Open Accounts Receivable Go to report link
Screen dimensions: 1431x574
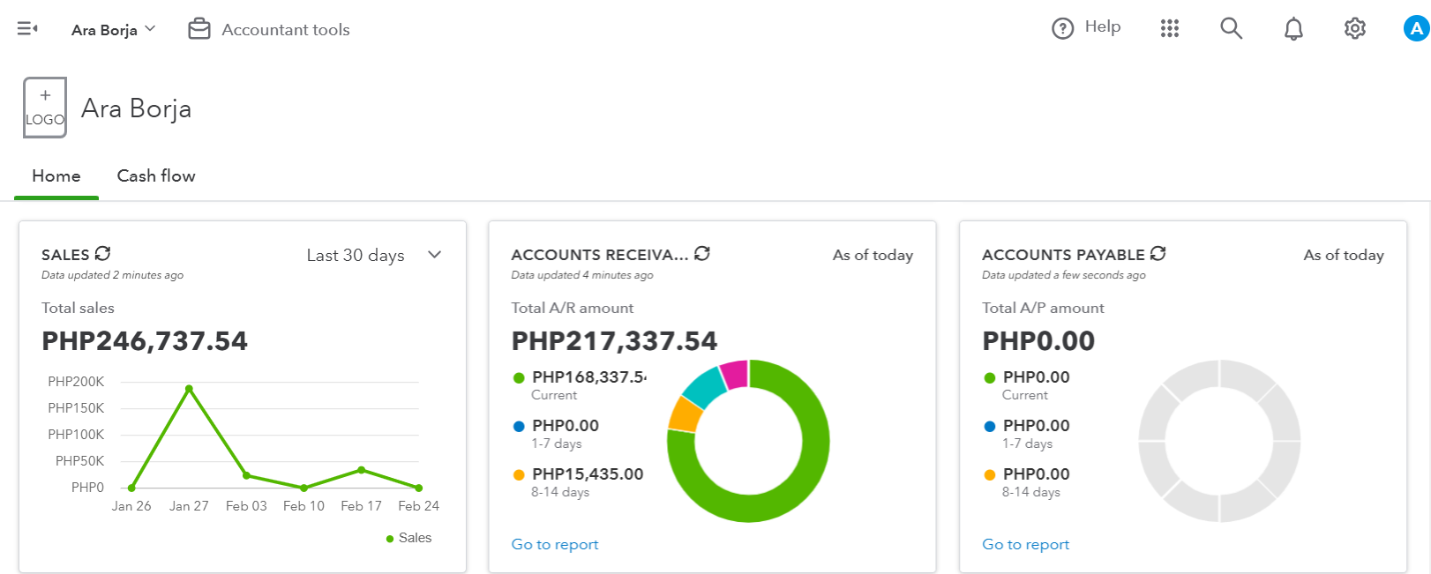[555, 544]
